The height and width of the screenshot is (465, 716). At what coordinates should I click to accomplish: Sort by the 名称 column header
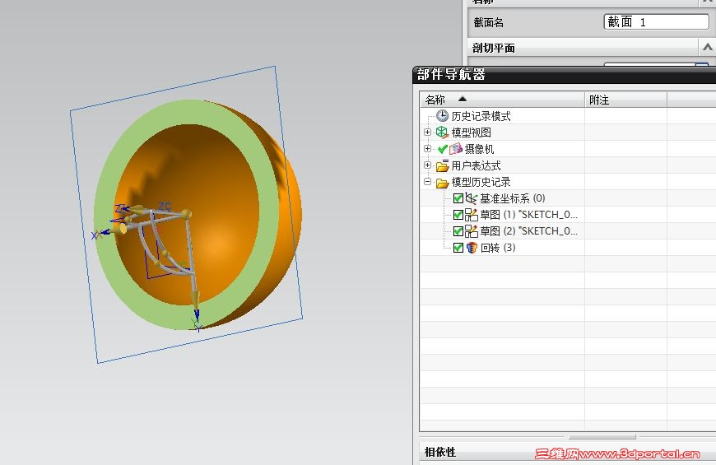click(502, 99)
